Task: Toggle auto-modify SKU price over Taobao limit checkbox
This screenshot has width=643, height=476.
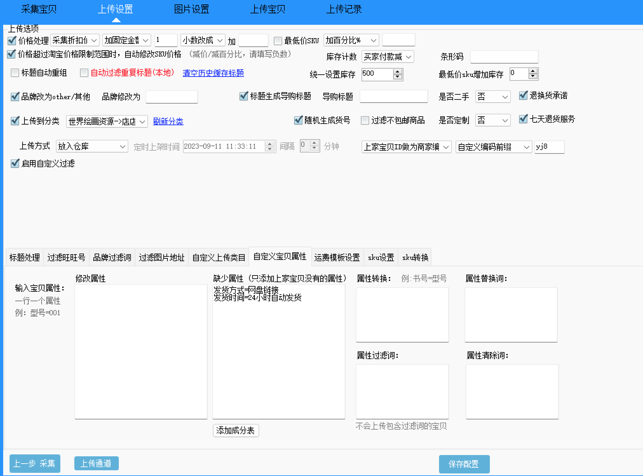Action: pyautogui.click(x=11, y=54)
